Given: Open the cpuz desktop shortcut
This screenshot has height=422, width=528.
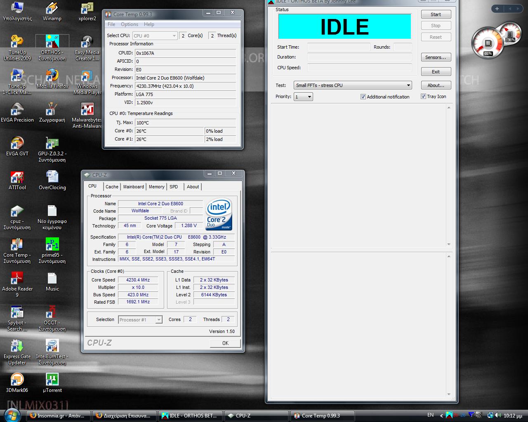Looking at the screenshot, I should (17, 217).
